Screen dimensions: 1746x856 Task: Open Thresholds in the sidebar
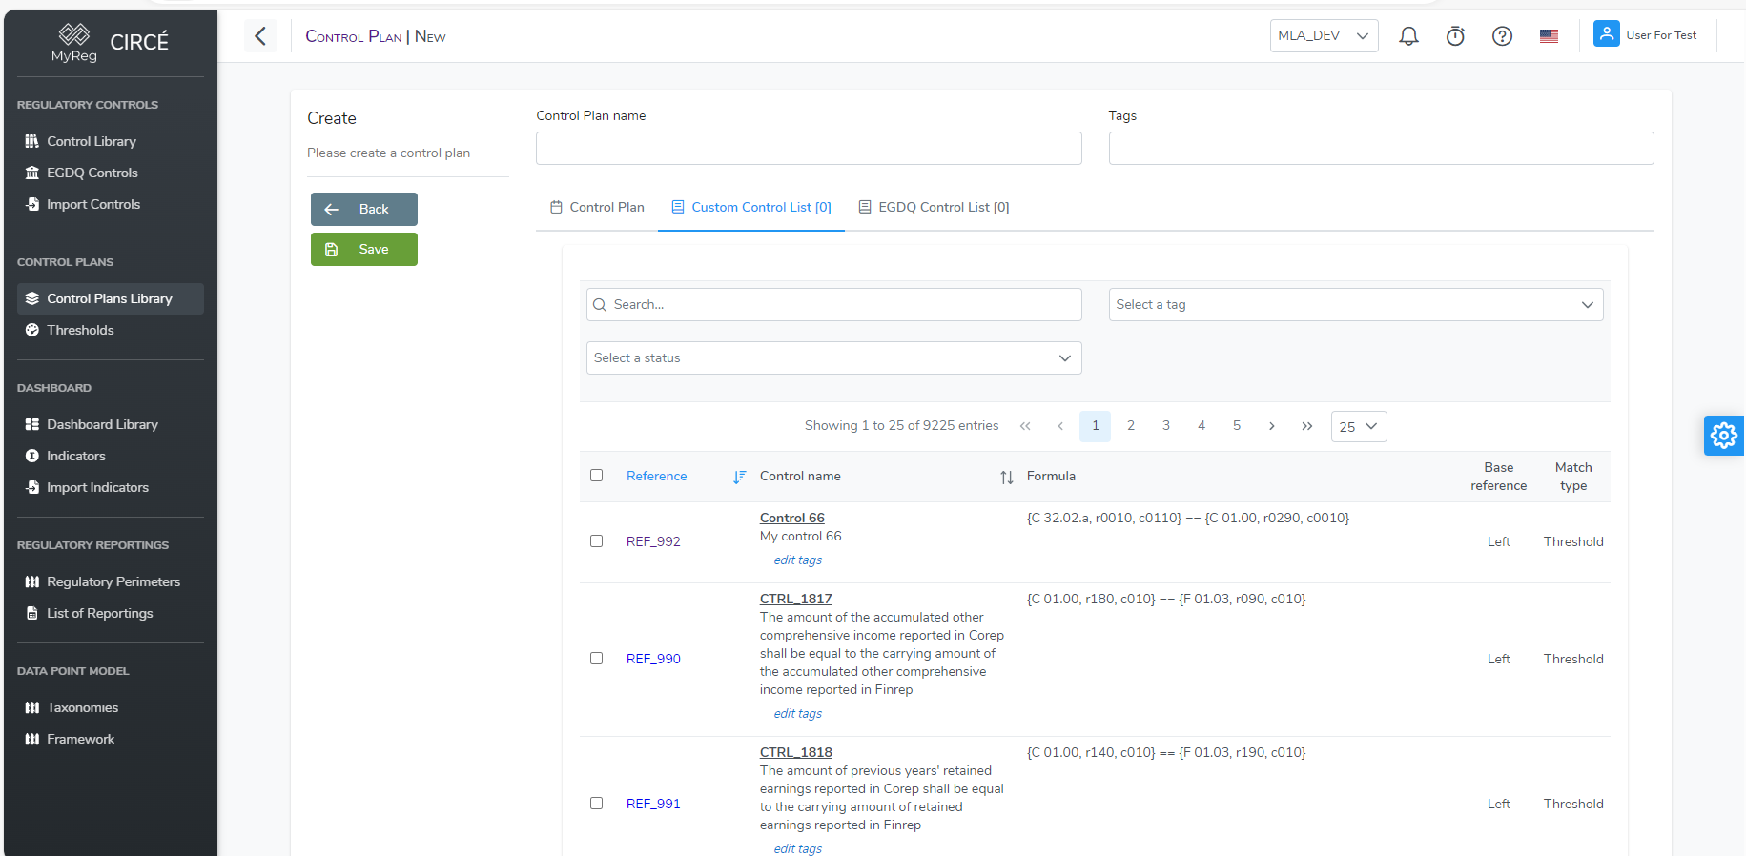tap(80, 330)
